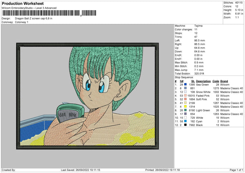Select the Trims value 47
This screenshot has height=173, width=245.
click(196, 37)
